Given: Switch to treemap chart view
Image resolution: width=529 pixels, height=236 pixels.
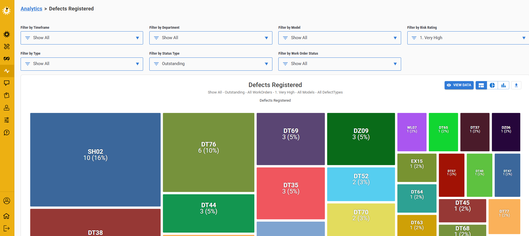Looking at the screenshot, I should (x=481, y=85).
